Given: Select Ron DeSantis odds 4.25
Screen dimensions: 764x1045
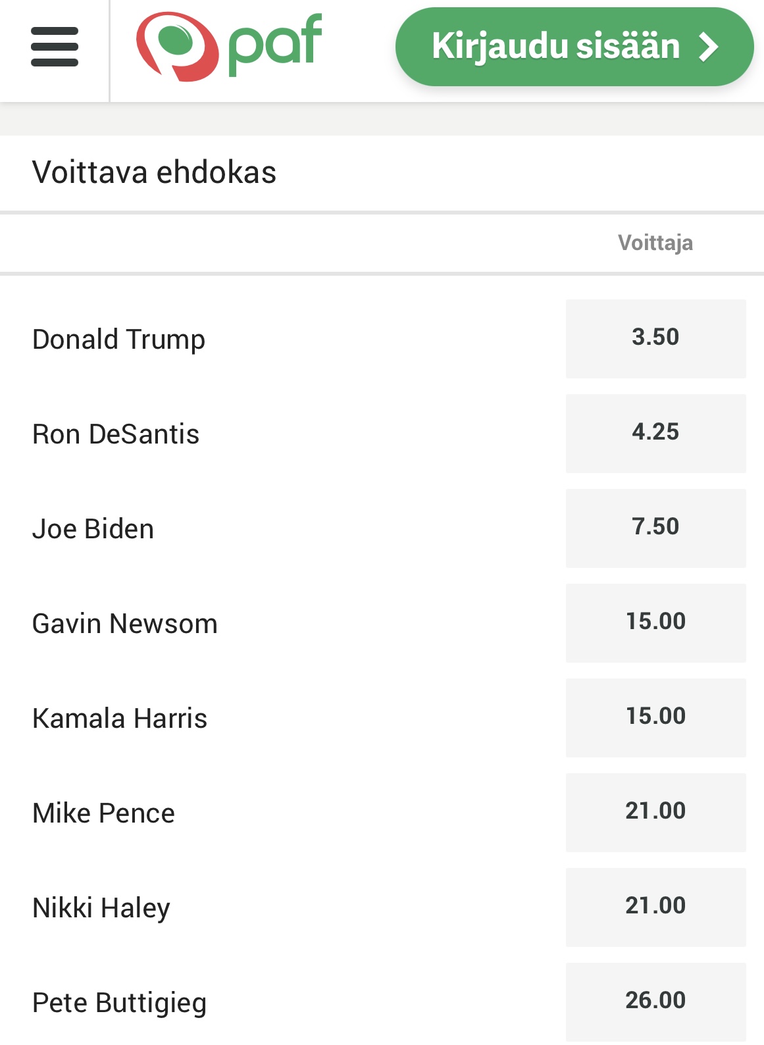Looking at the screenshot, I should [655, 433].
